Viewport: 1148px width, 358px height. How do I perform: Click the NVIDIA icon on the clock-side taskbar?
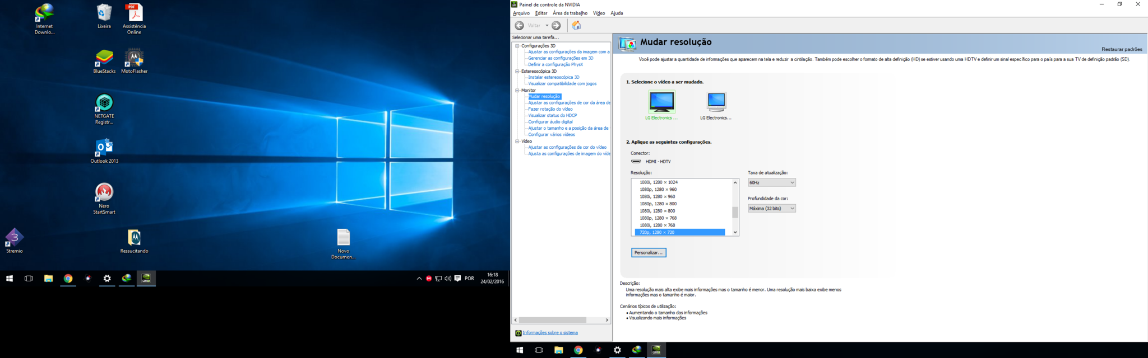click(x=146, y=279)
